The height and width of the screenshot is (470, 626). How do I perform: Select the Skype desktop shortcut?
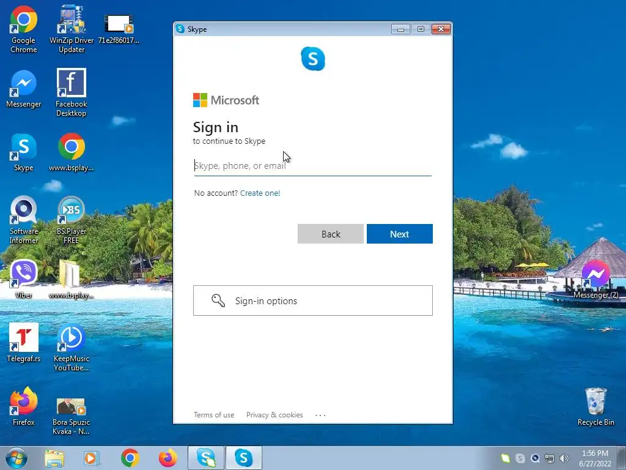point(24,152)
